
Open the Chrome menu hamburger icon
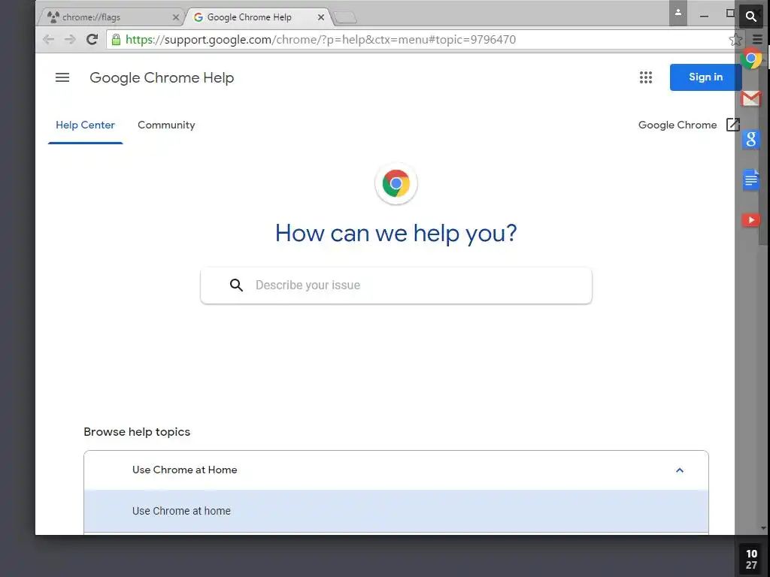point(757,40)
